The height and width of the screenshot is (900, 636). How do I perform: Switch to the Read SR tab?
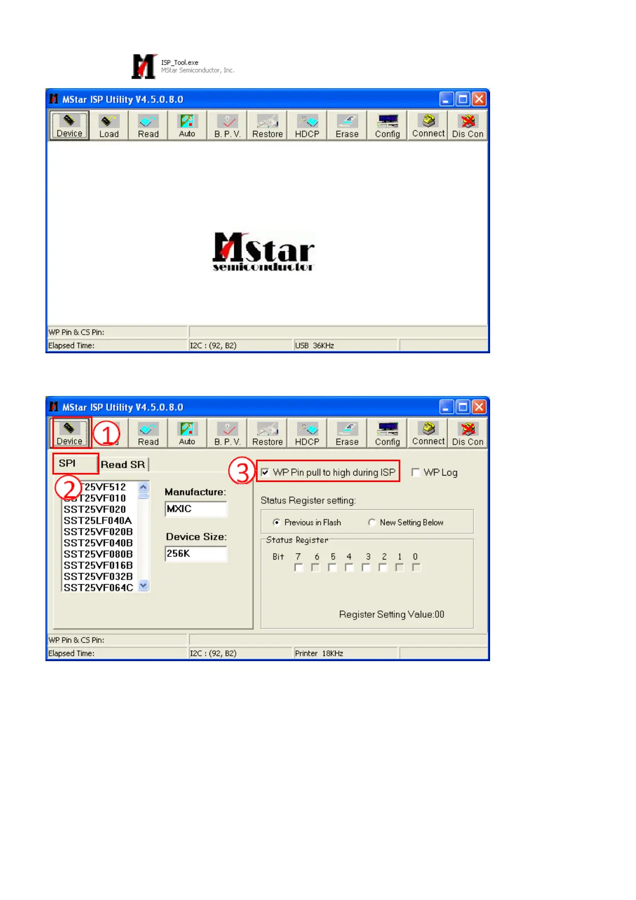coord(123,464)
